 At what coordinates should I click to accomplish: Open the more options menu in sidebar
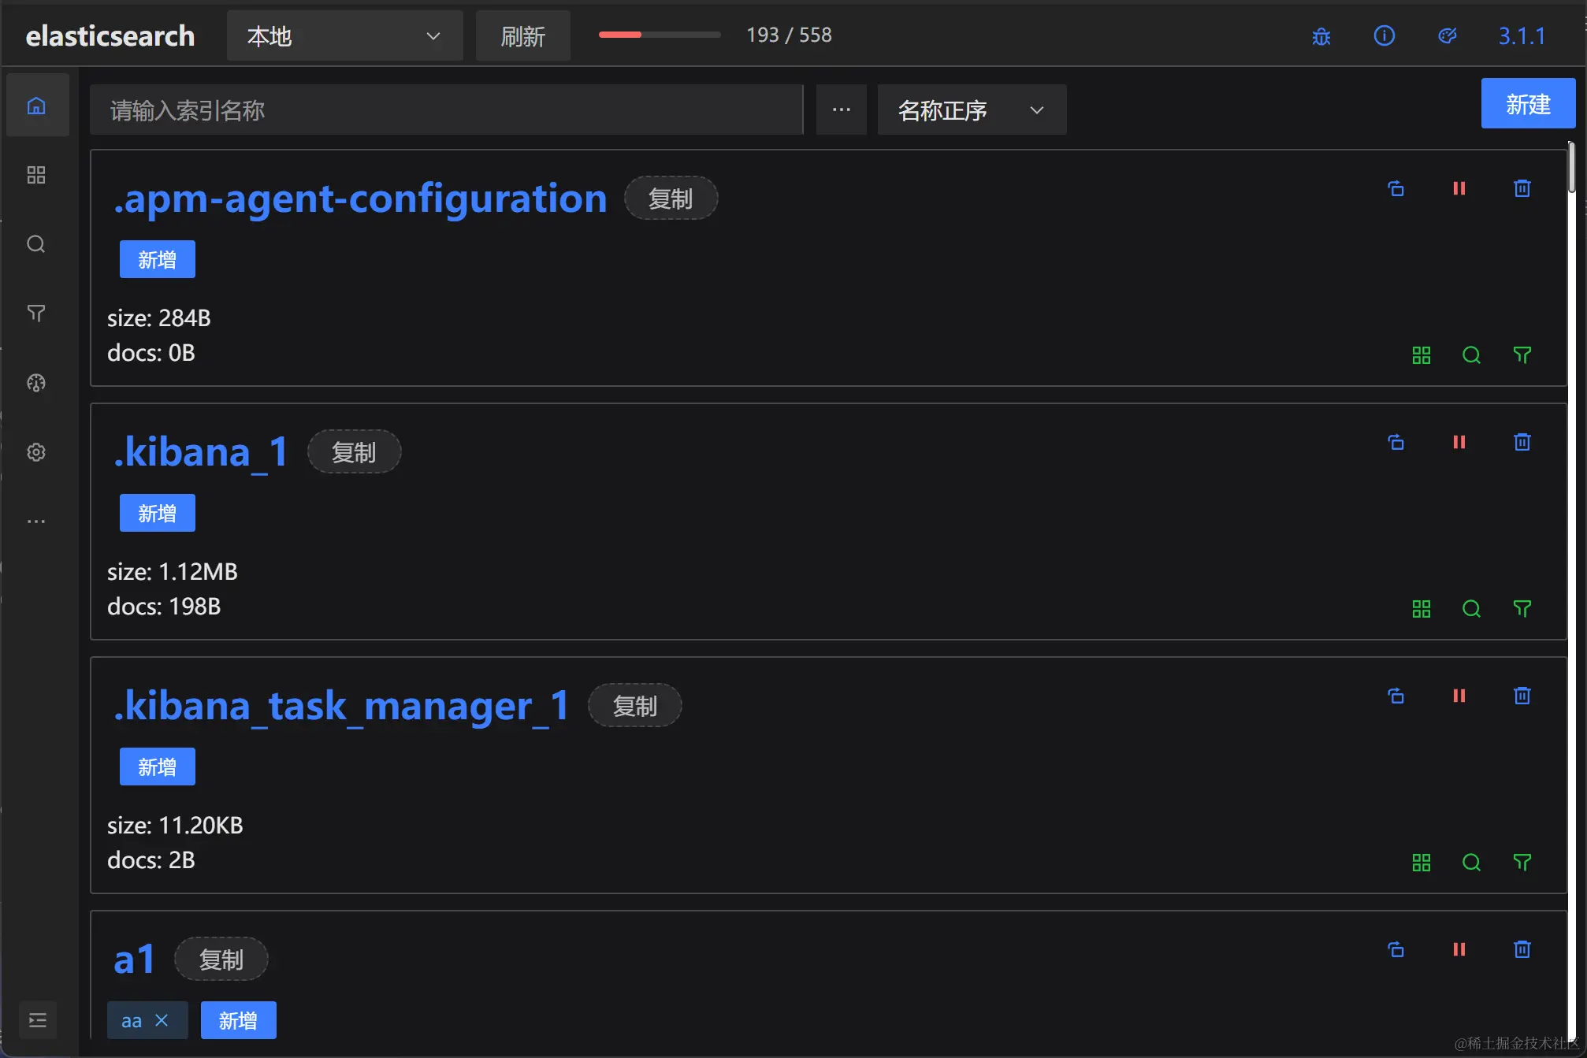coord(35,520)
